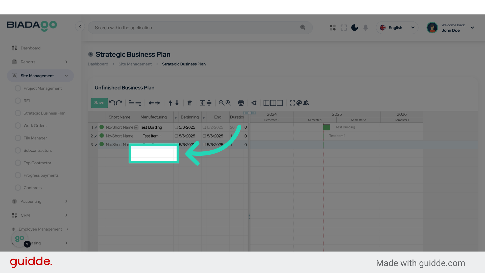The width and height of the screenshot is (485, 273).
Task: Click the Site Management breadcrumb link
Action: coord(135,64)
